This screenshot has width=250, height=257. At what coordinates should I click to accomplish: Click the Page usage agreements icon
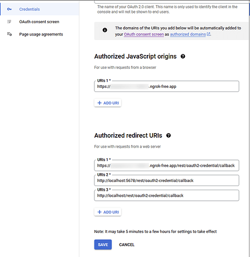tap(9, 34)
